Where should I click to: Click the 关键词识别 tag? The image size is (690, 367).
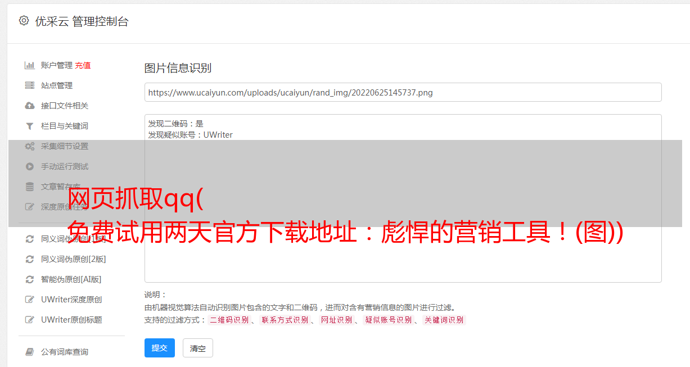pos(444,320)
